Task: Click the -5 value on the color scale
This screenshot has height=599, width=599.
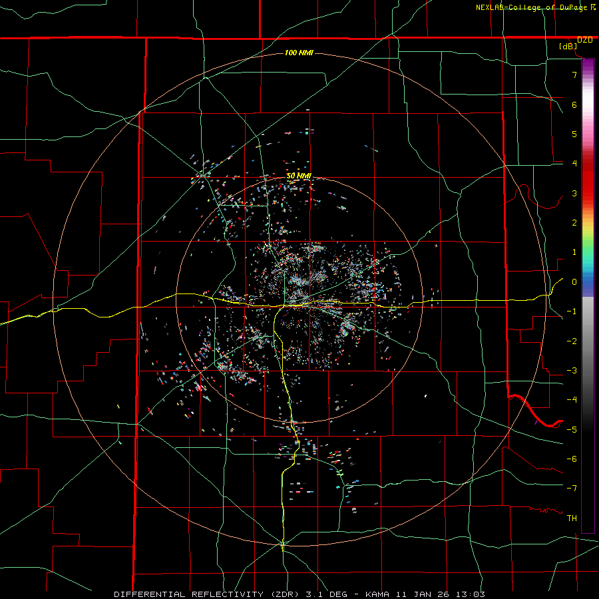Action: pos(572,430)
